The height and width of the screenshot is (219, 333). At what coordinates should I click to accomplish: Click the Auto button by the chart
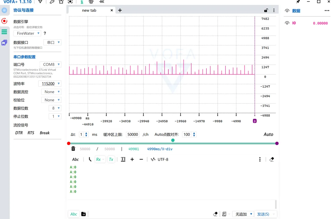pyautogui.click(x=268, y=135)
